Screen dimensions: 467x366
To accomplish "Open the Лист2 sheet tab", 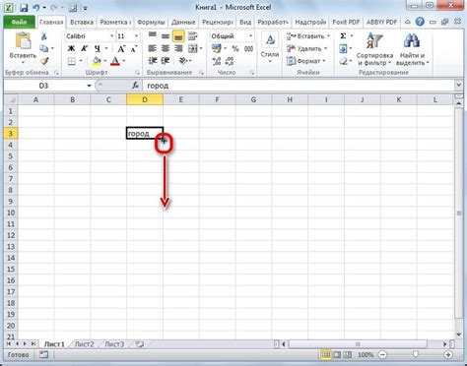I will coord(84,344).
